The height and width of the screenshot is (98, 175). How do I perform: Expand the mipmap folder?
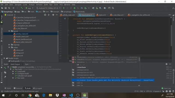[x=9, y=45]
